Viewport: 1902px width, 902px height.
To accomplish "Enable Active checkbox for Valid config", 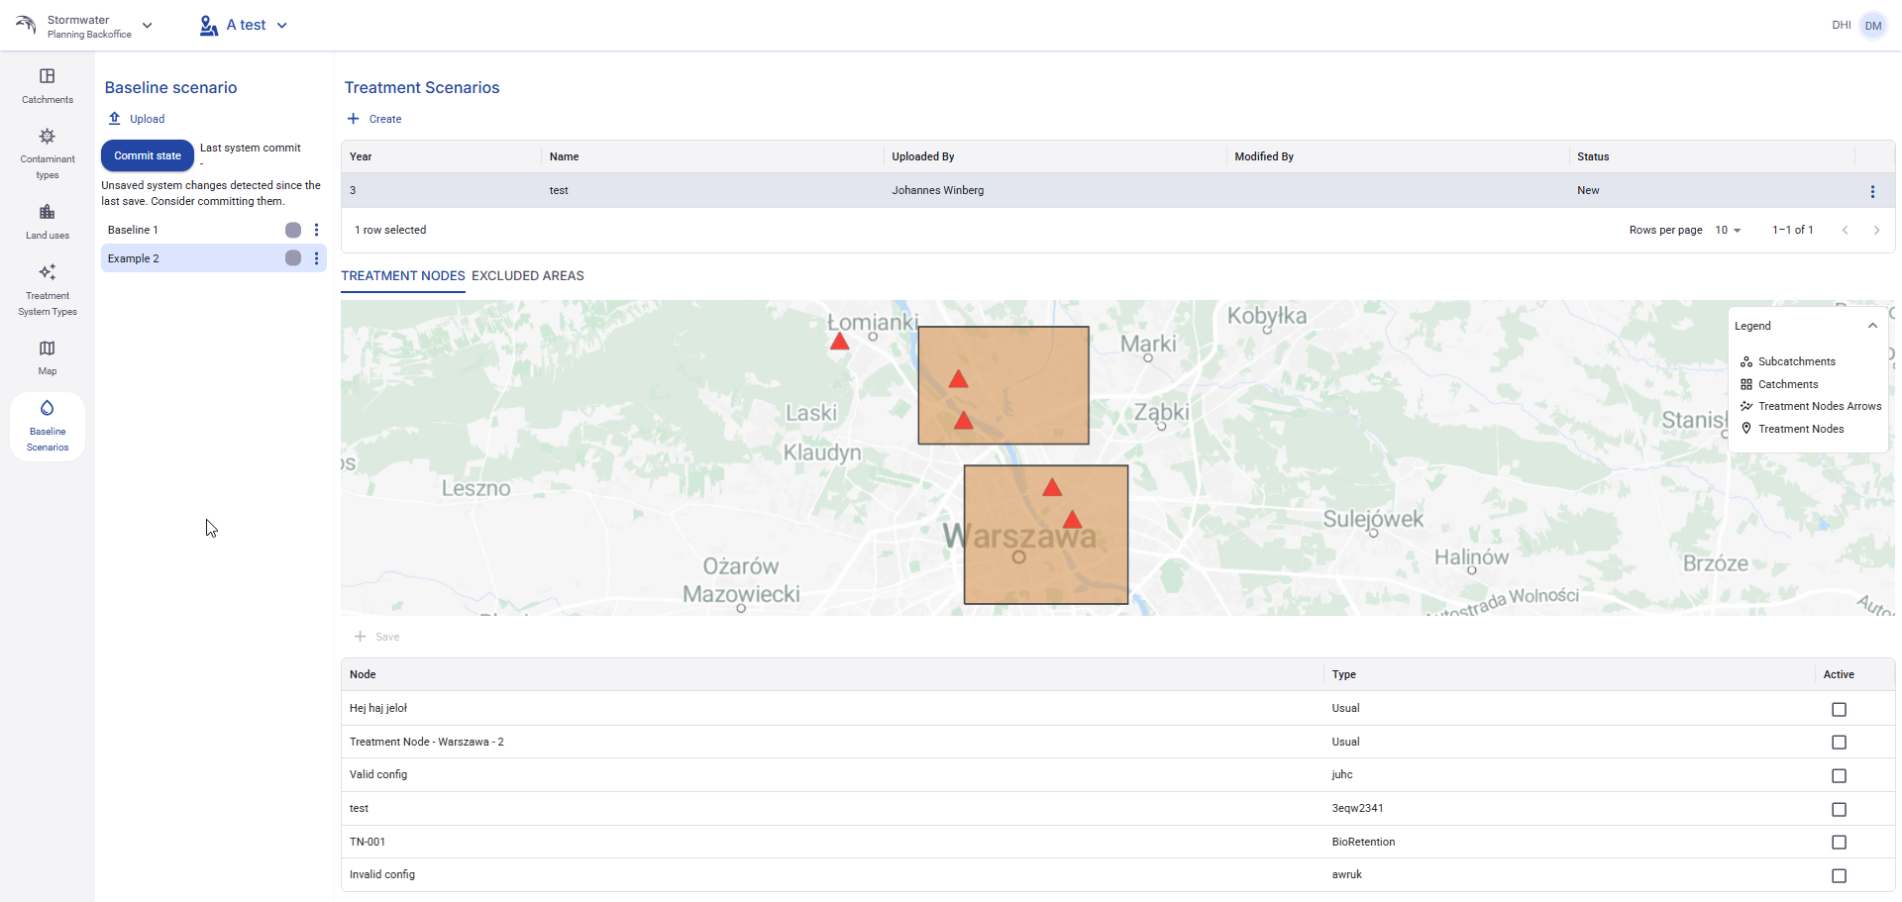I will point(1840,775).
